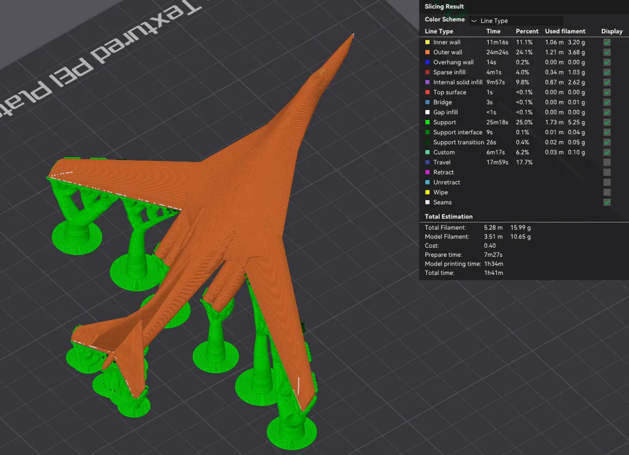Enable Travel moves display checkbox
The width and height of the screenshot is (629, 455).
(606, 162)
